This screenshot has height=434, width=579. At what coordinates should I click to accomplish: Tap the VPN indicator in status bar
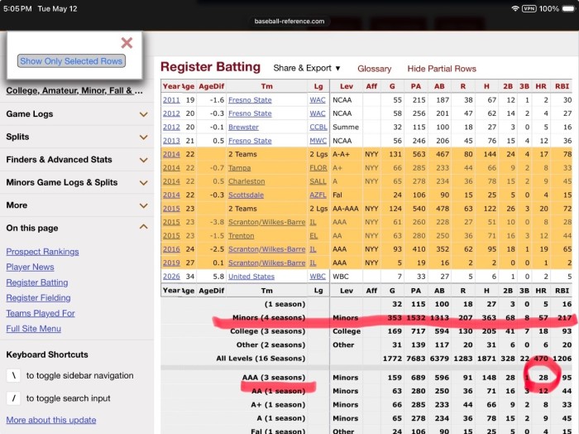(x=529, y=8)
